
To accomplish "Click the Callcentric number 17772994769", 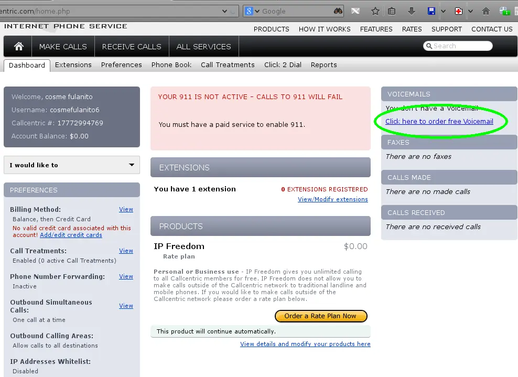I will pos(80,123).
